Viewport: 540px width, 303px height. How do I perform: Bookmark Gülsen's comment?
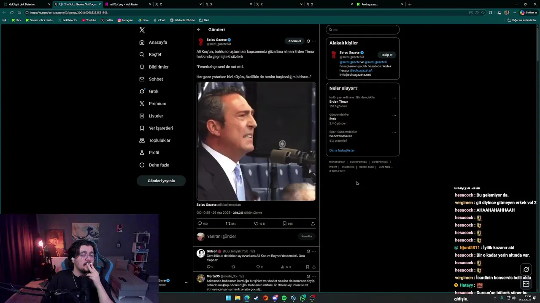[308, 267]
